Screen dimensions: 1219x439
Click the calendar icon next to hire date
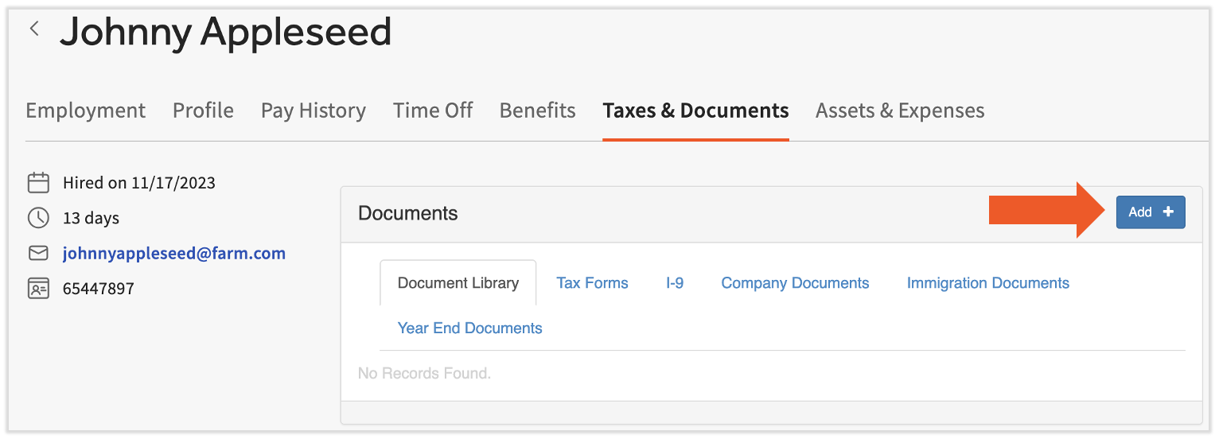coord(38,183)
